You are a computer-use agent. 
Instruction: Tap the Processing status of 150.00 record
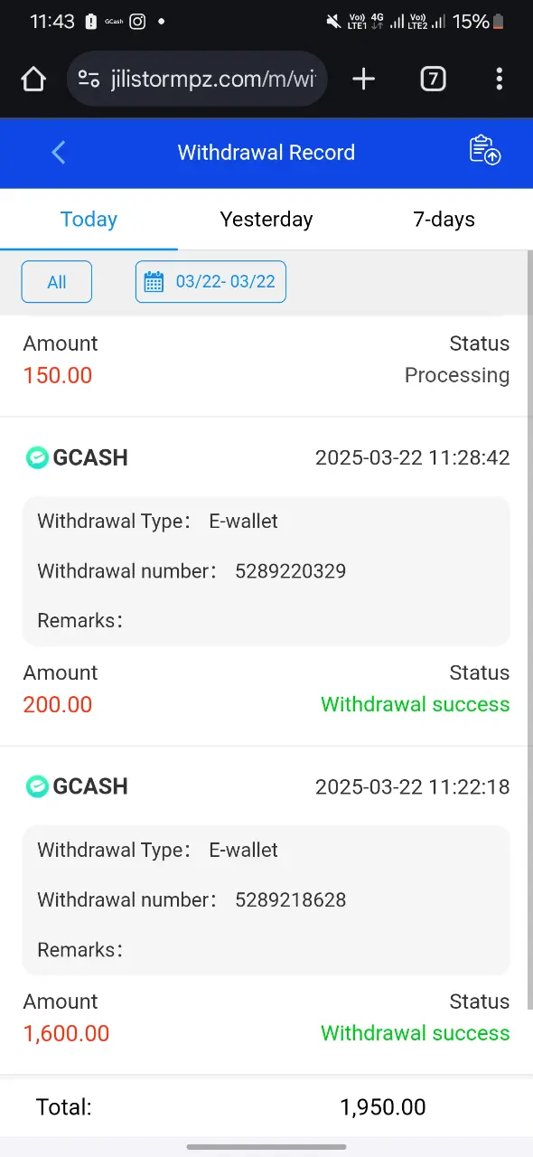457,375
